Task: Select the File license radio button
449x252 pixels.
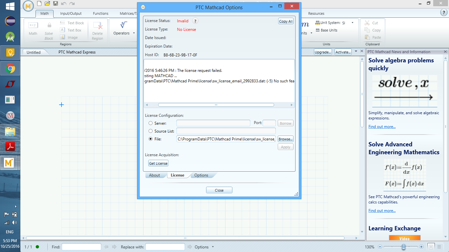Action: point(151,139)
